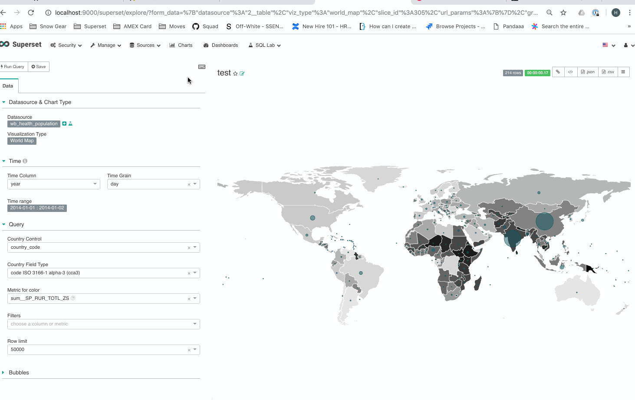The height and width of the screenshot is (400, 635).
Task: Clear the Metric for color value
Action: click(x=189, y=299)
